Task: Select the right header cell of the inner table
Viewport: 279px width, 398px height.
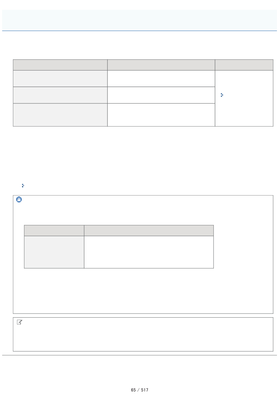Action: coord(149,231)
